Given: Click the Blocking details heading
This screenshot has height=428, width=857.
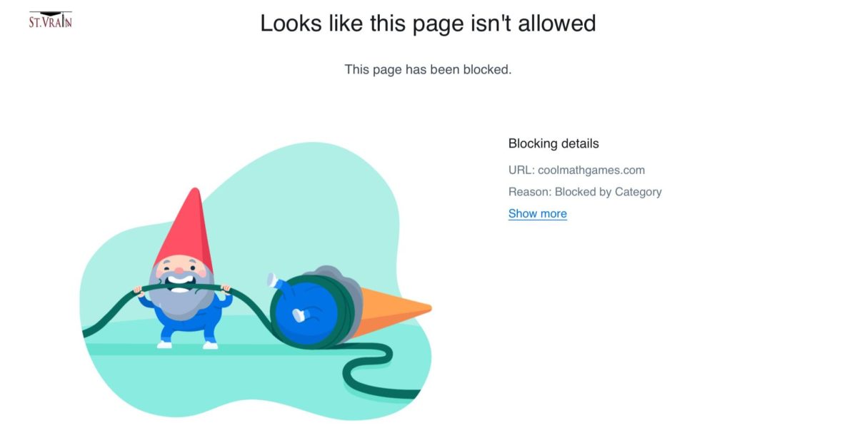Looking at the screenshot, I should pos(553,143).
